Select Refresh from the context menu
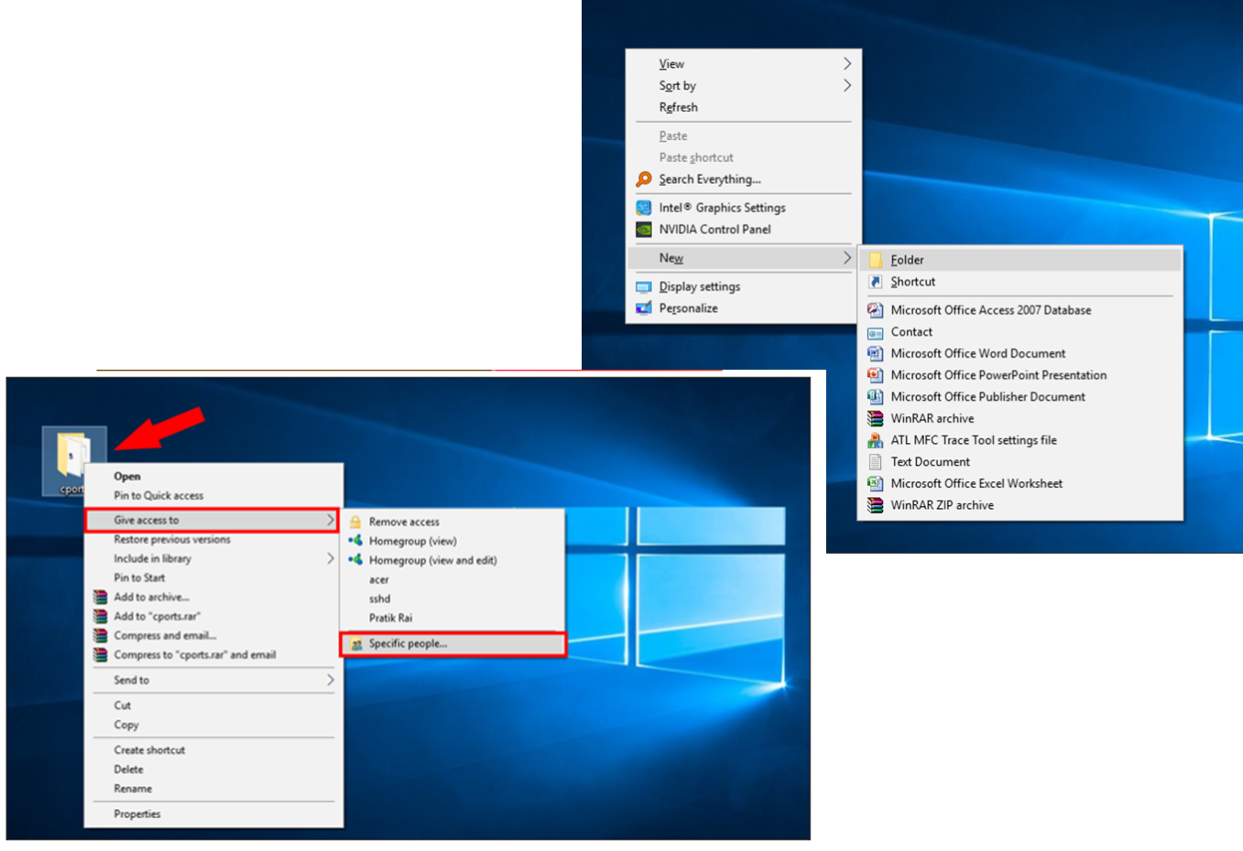This screenshot has height=851, width=1243. tap(677, 107)
